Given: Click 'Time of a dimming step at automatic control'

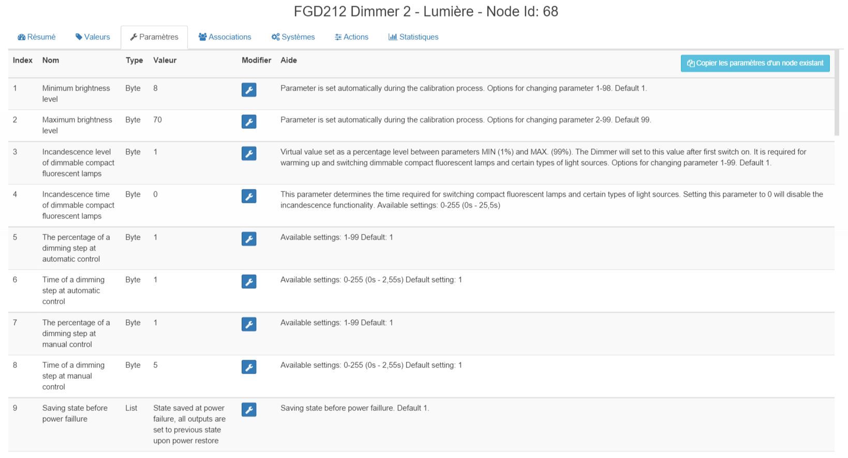Looking at the screenshot, I should (x=73, y=290).
